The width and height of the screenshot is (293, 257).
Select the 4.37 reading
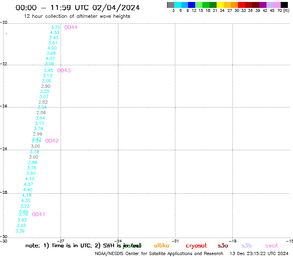pos(29,184)
